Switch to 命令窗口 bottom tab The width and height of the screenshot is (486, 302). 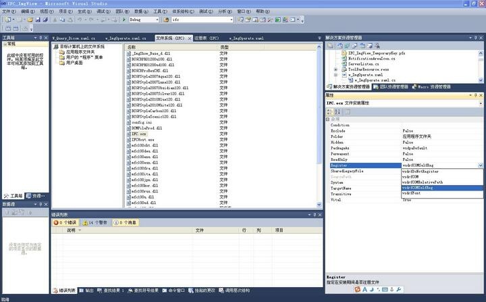coord(173,291)
